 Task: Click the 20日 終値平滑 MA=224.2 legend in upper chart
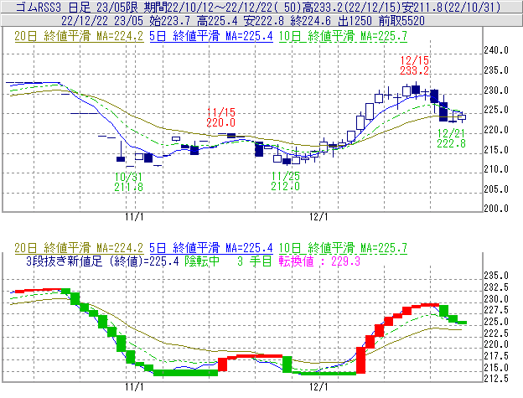click(x=79, y=36)
